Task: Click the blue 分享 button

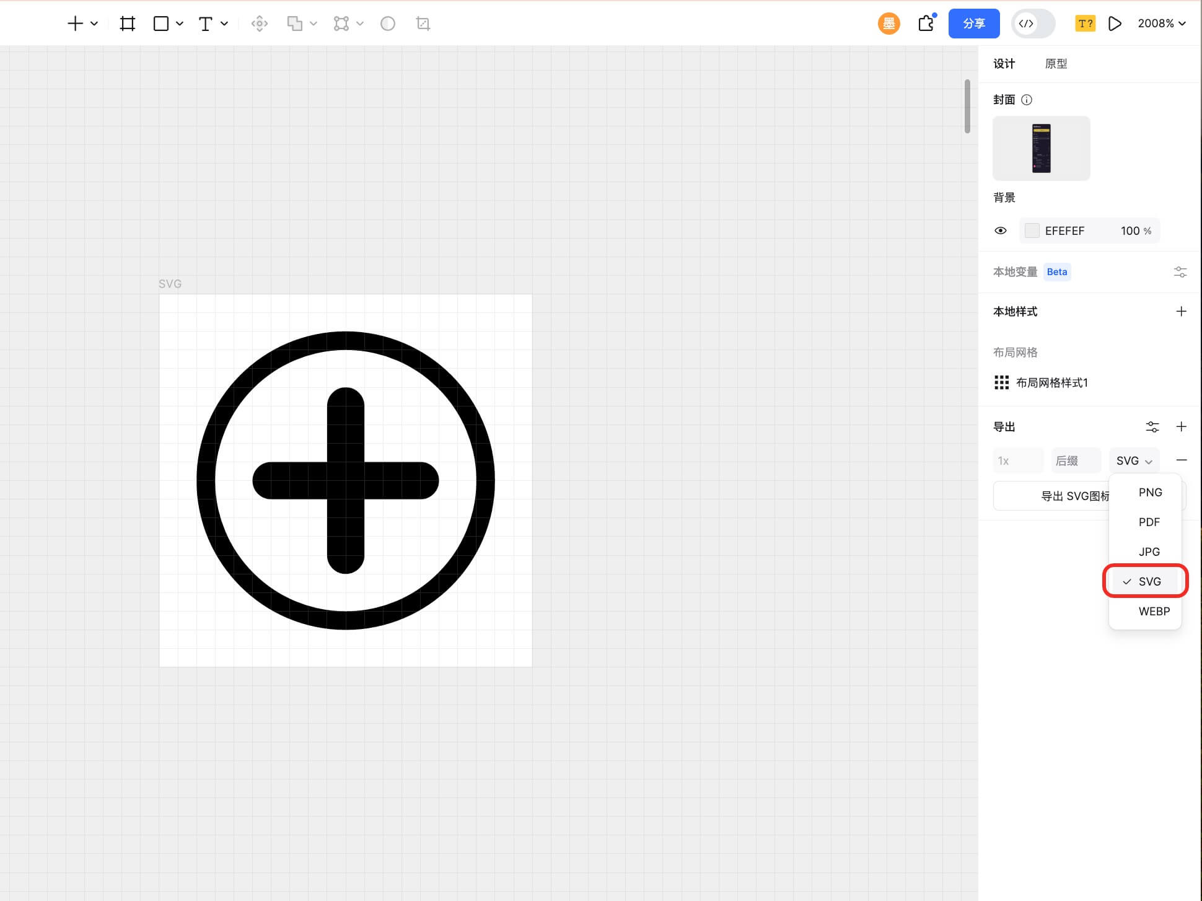Action: [x=973, y=24]
